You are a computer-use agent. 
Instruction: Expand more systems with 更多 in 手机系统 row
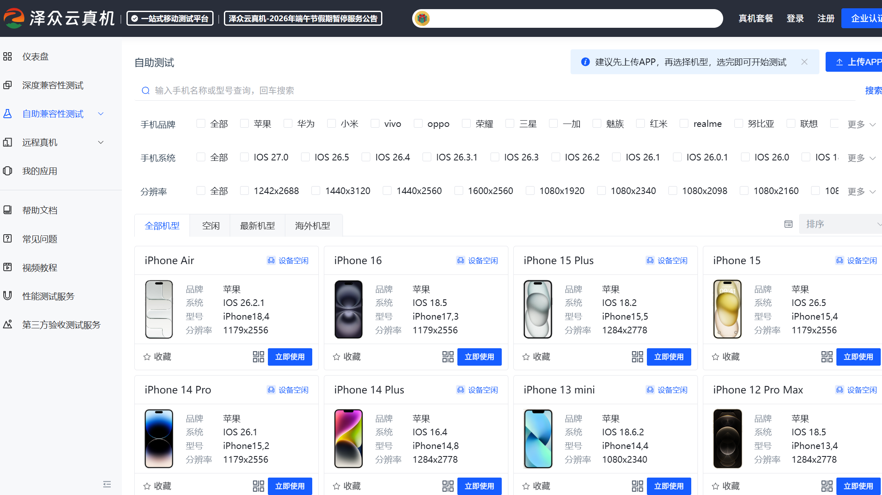click(x=862, y=158)
